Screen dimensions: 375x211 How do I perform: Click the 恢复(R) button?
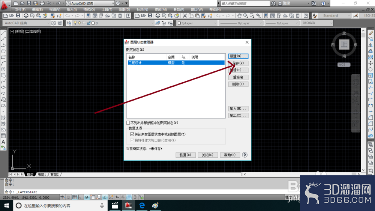186,155
